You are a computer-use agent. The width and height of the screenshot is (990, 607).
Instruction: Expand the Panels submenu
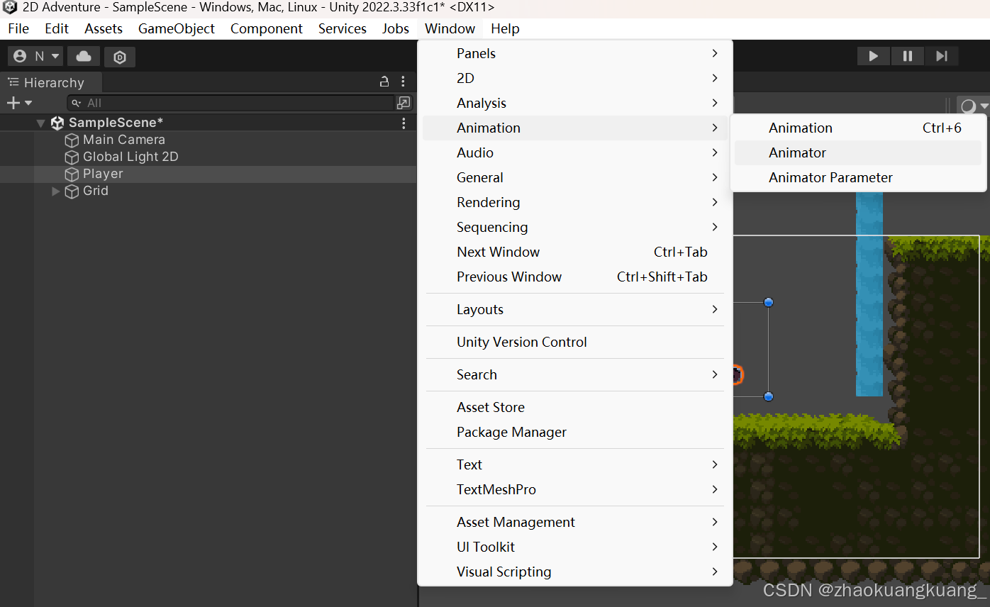(x=575, y=53)
